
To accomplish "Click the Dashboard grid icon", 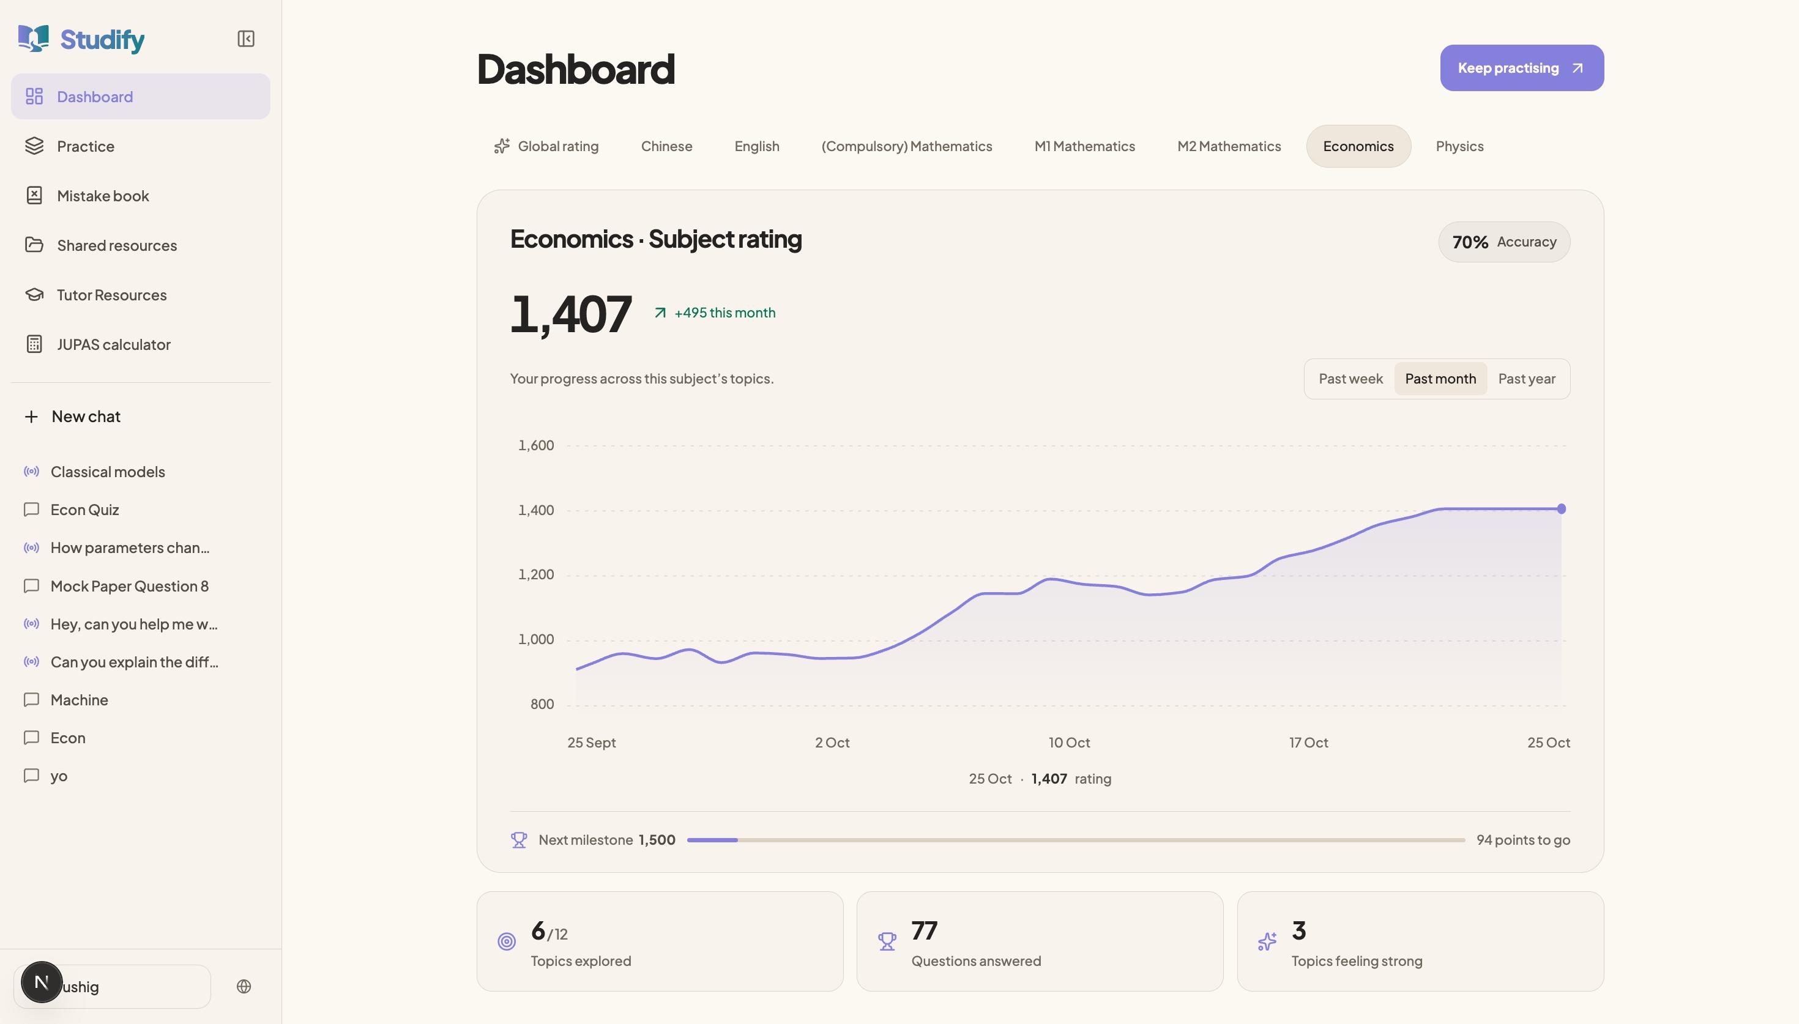I will tap(34, 97).
